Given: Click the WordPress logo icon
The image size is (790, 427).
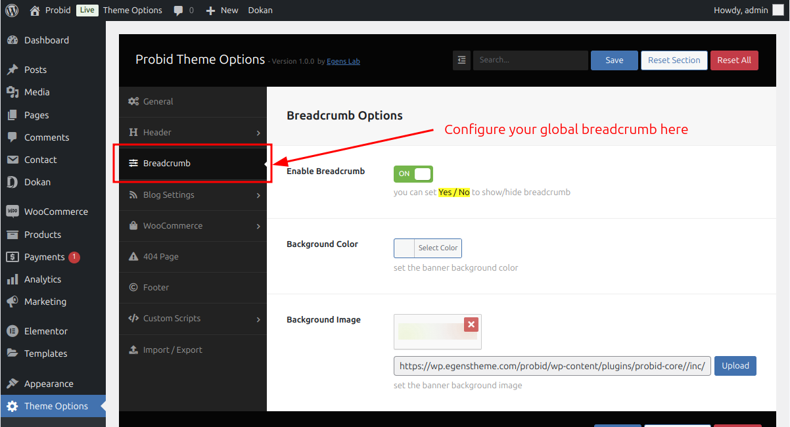Looking at the screenshot, I should tap(13, 10).
